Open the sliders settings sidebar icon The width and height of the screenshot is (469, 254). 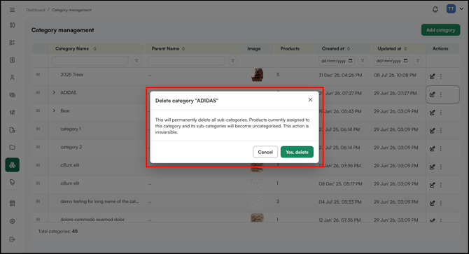(13, 113)
